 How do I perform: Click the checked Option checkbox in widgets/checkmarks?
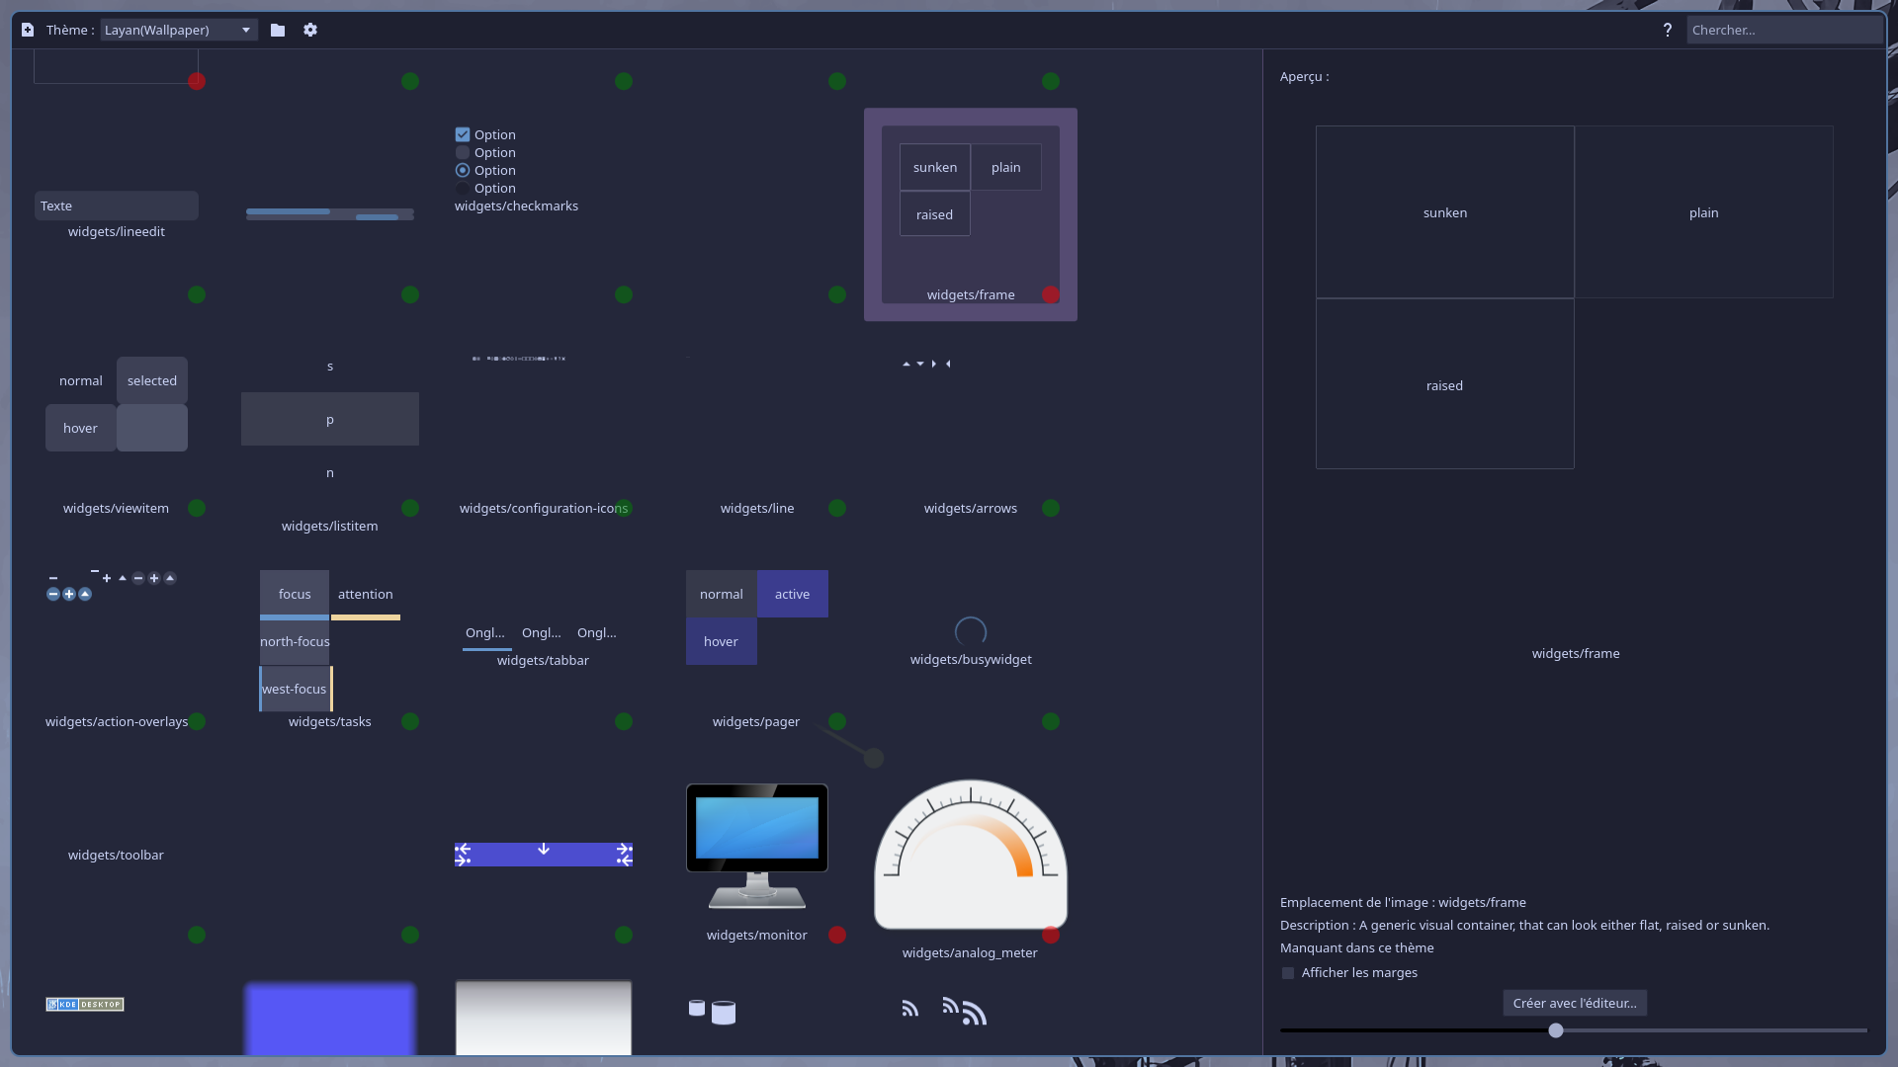[x=463, y=134]
